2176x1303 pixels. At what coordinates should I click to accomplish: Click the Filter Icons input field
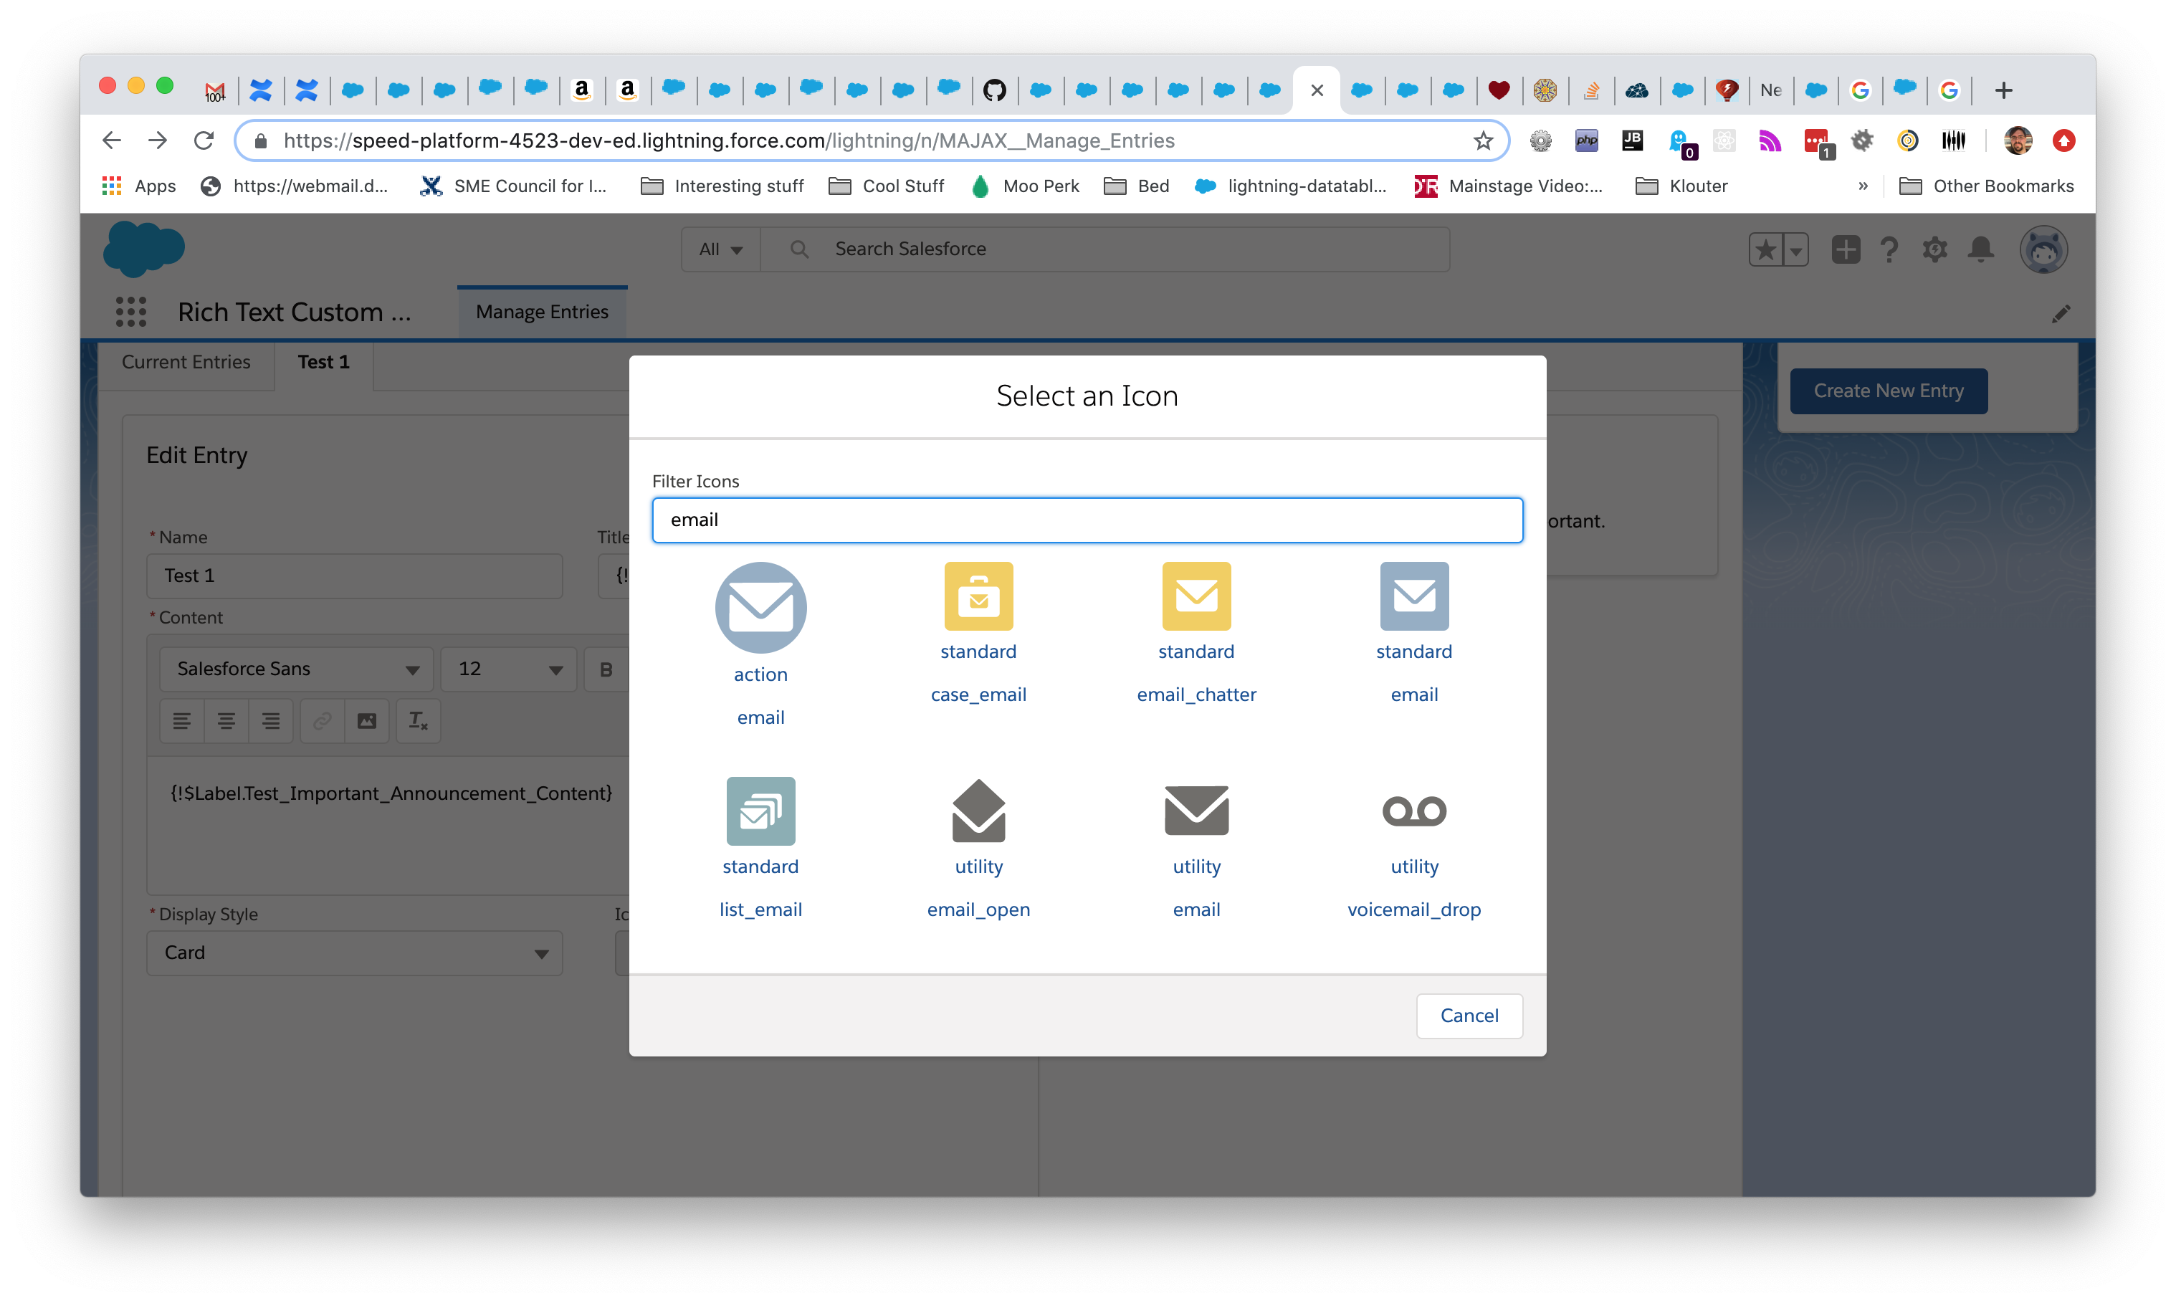tap(1086, 520)
